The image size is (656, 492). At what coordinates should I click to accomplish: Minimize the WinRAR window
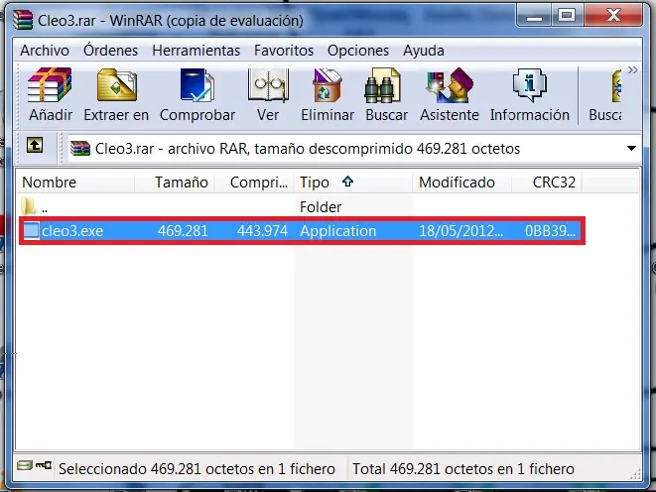pos(534,16)
